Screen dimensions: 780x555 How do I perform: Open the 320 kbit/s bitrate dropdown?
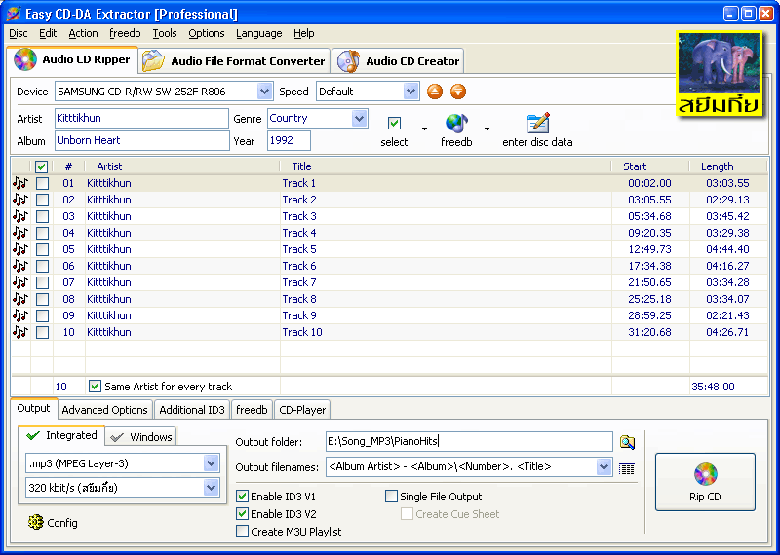211,488
